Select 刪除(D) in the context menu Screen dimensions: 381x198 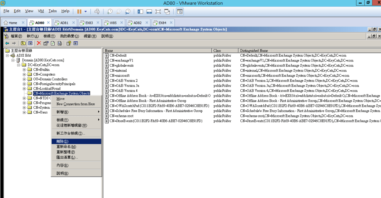point(76,141)
